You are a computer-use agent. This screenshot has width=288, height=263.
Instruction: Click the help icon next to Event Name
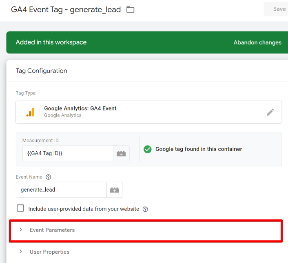coord(49,177)
